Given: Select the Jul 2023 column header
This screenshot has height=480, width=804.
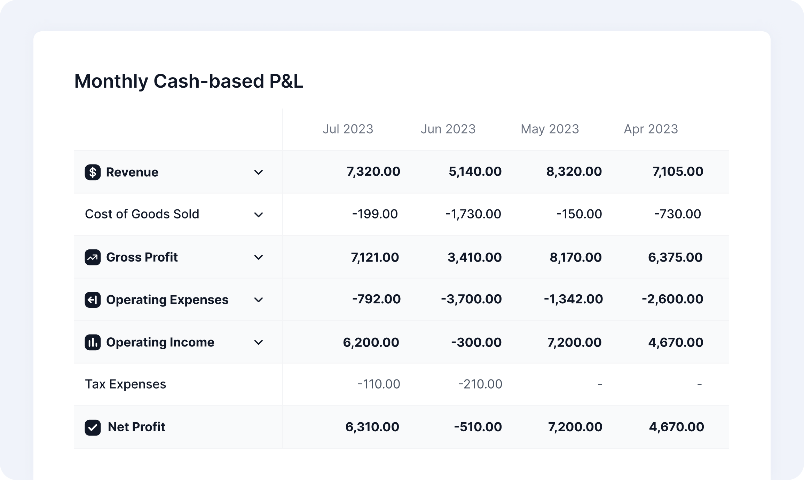Looking at the screenshot, I should pyautogui.click(x=348, y=129).
